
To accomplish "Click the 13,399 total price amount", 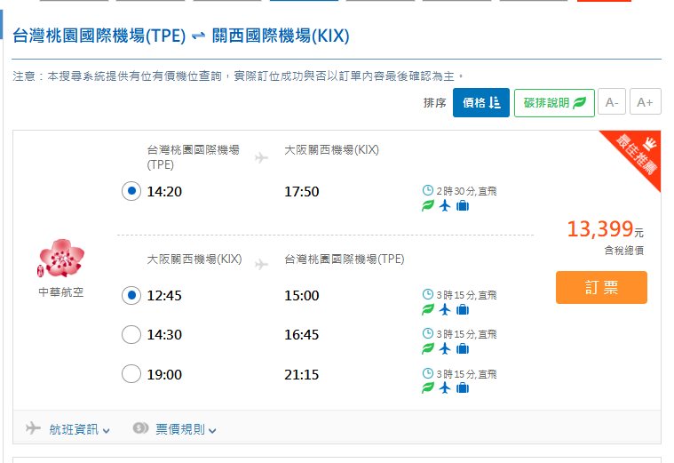I will click(600, 229).
